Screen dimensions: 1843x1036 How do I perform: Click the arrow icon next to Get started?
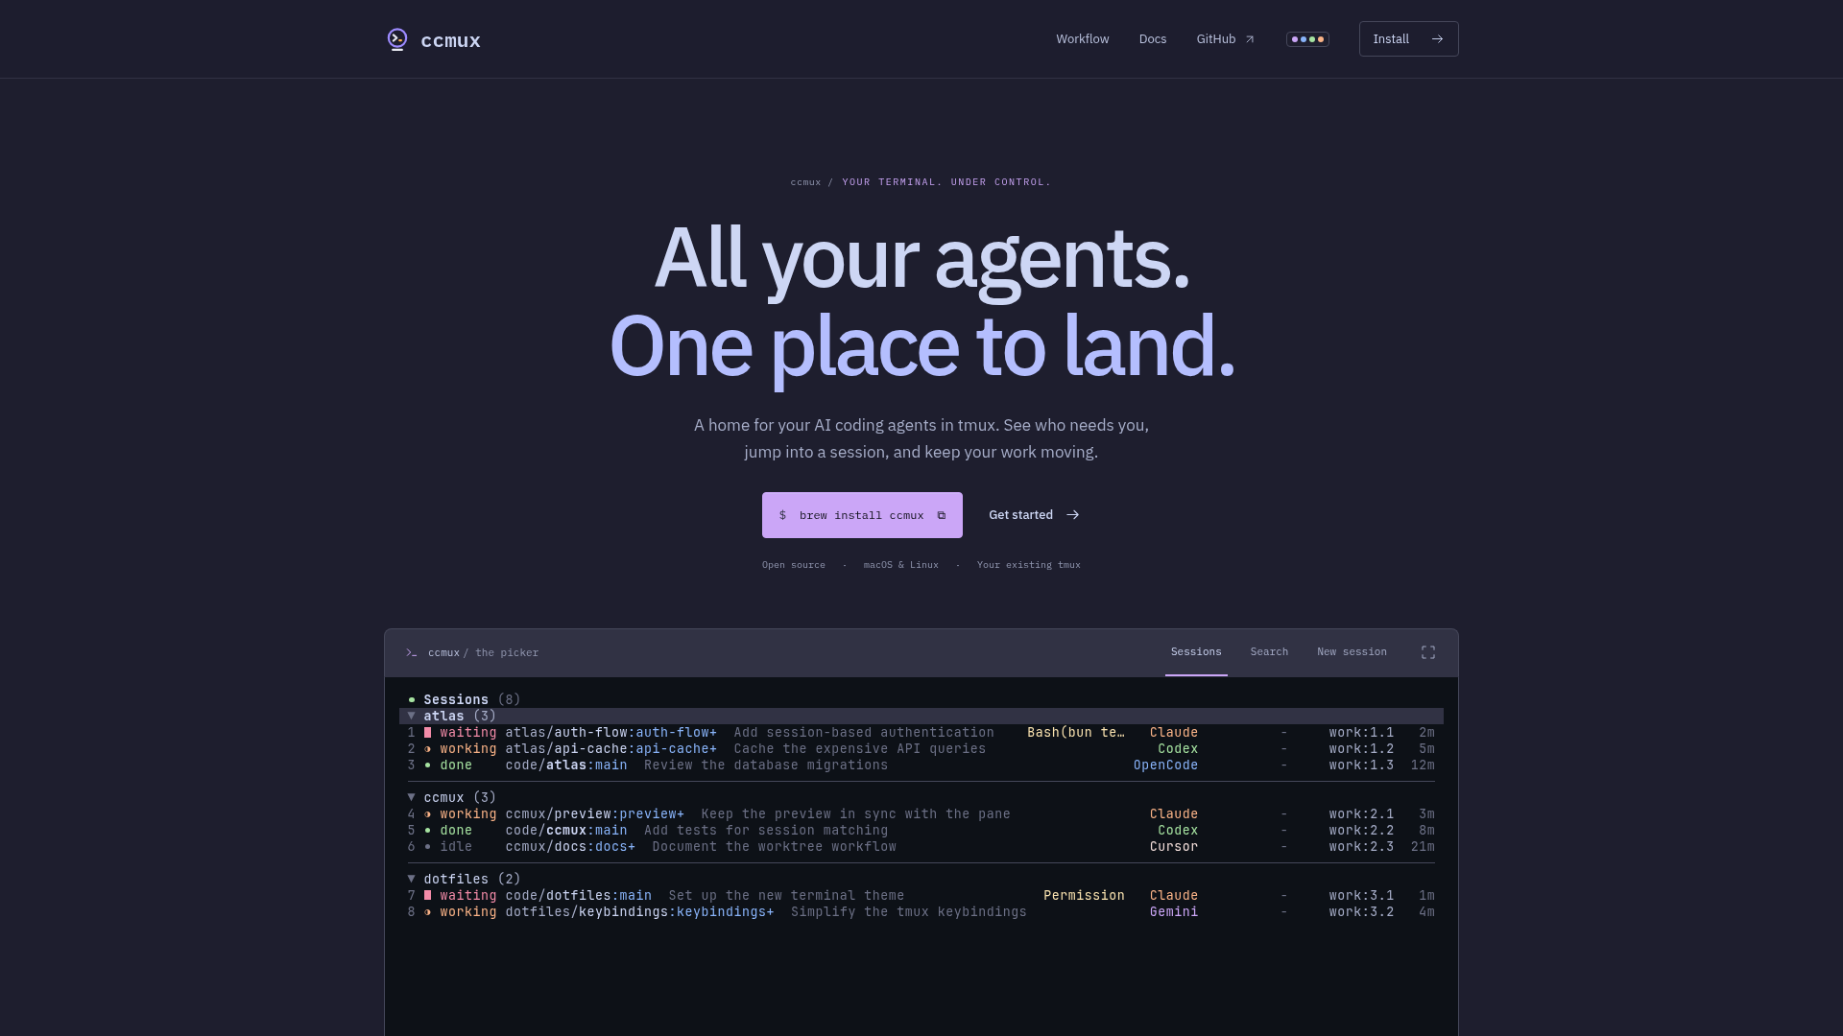pyautogui.click(x=1073, y=515)
